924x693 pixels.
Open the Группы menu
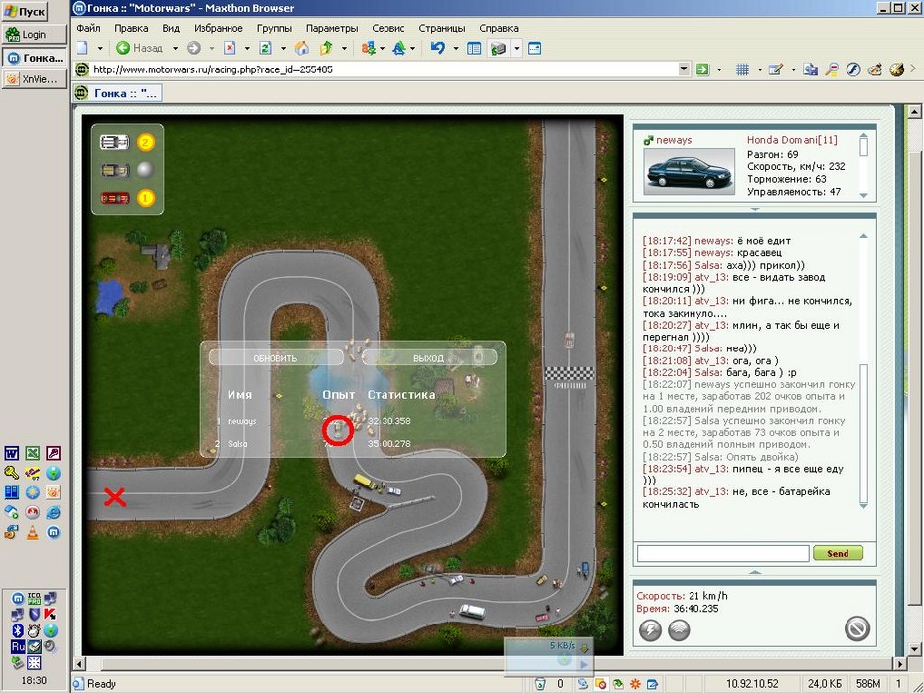pyautogui.click(x=274, y=28)
